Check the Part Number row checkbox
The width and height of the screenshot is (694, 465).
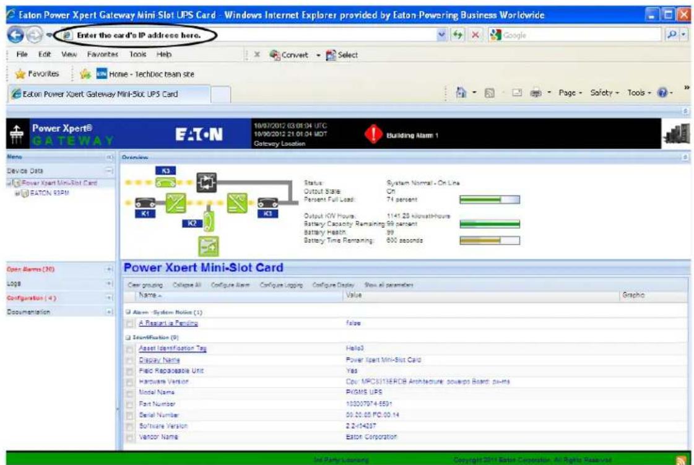pyautogui.click(x=129, y=405)
